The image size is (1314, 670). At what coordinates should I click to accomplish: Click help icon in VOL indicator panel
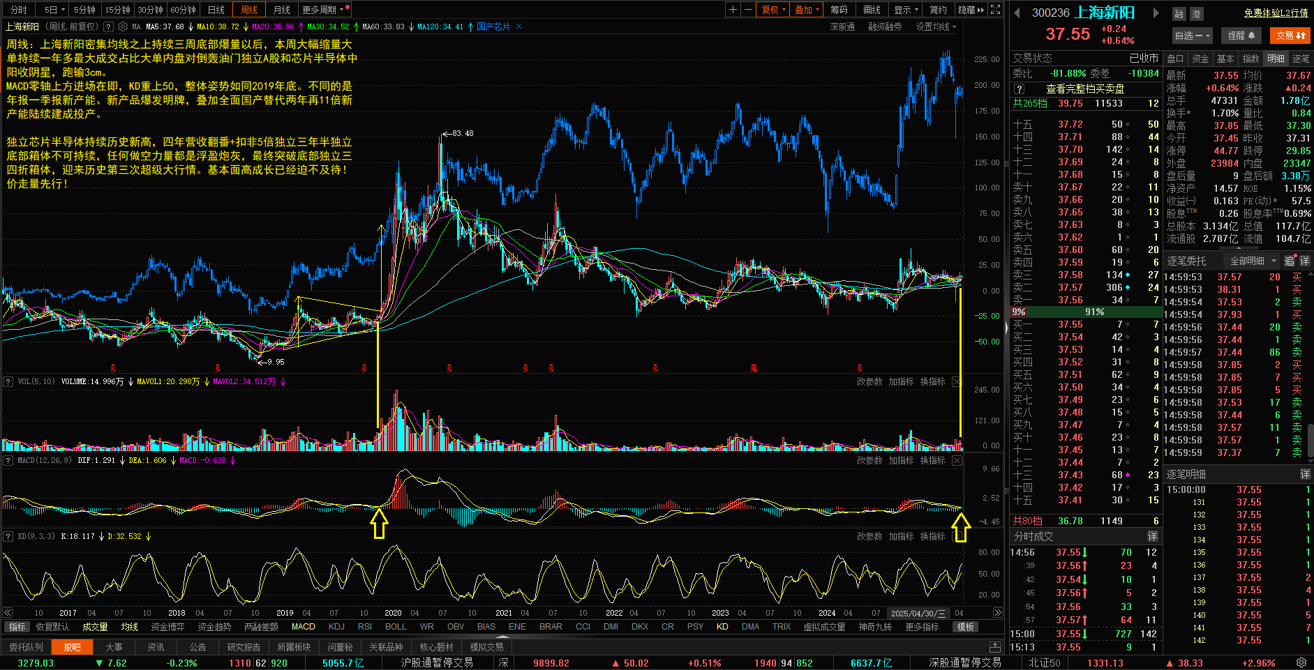coord(8,381)
